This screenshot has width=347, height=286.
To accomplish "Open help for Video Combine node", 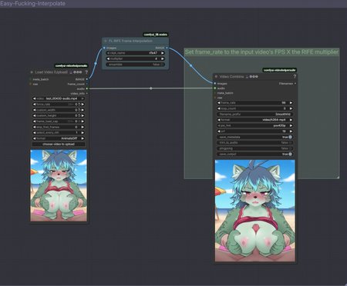I will [295, 76].
